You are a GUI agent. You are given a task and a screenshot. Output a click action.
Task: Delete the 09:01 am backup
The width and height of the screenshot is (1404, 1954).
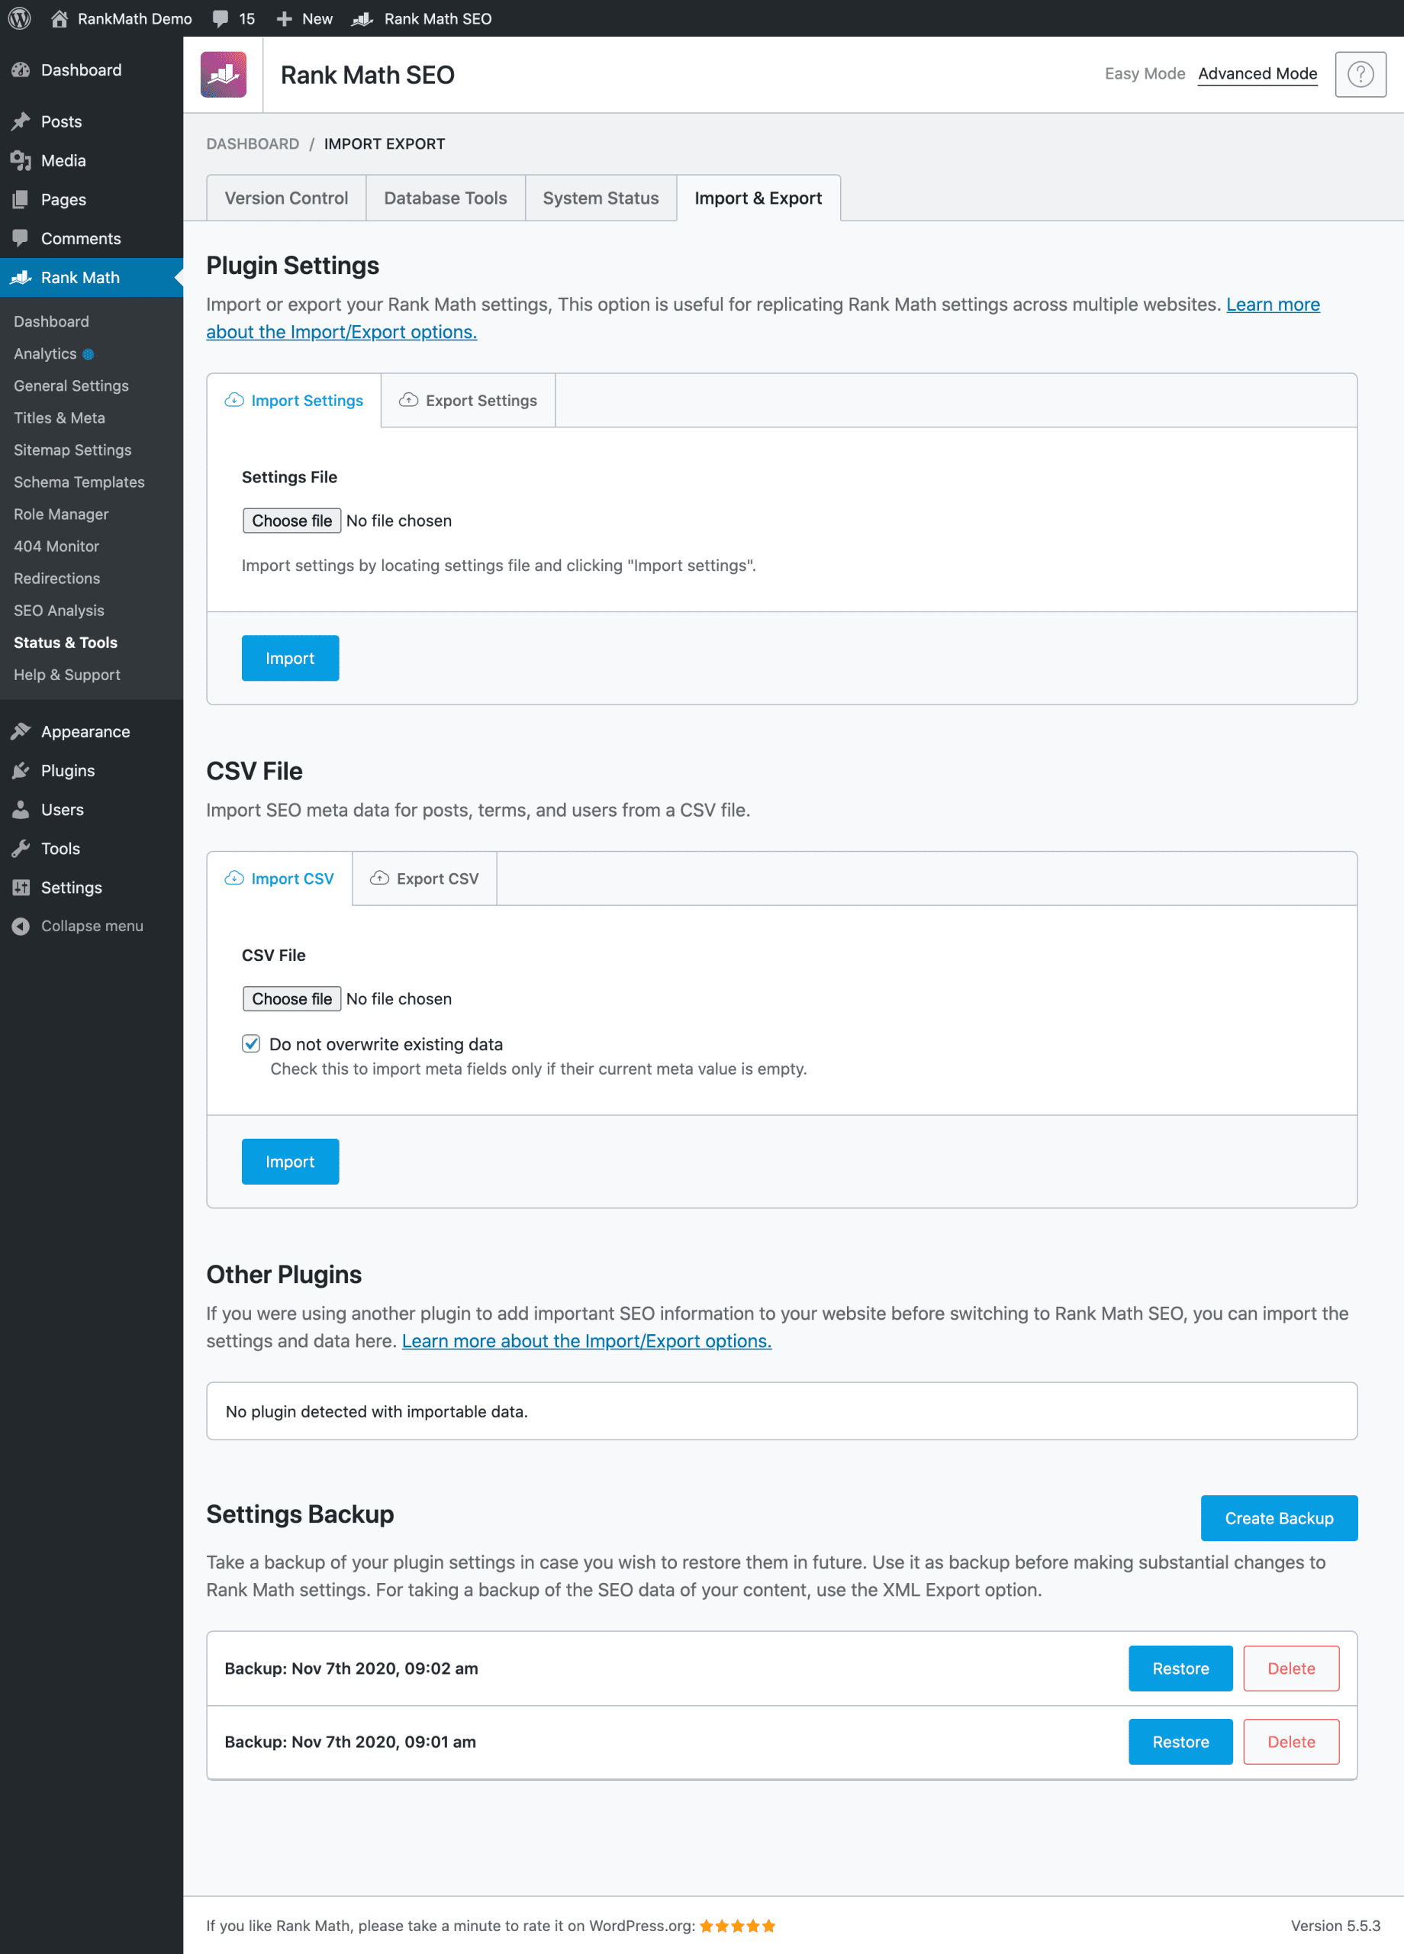[x=1291, y=1741]
